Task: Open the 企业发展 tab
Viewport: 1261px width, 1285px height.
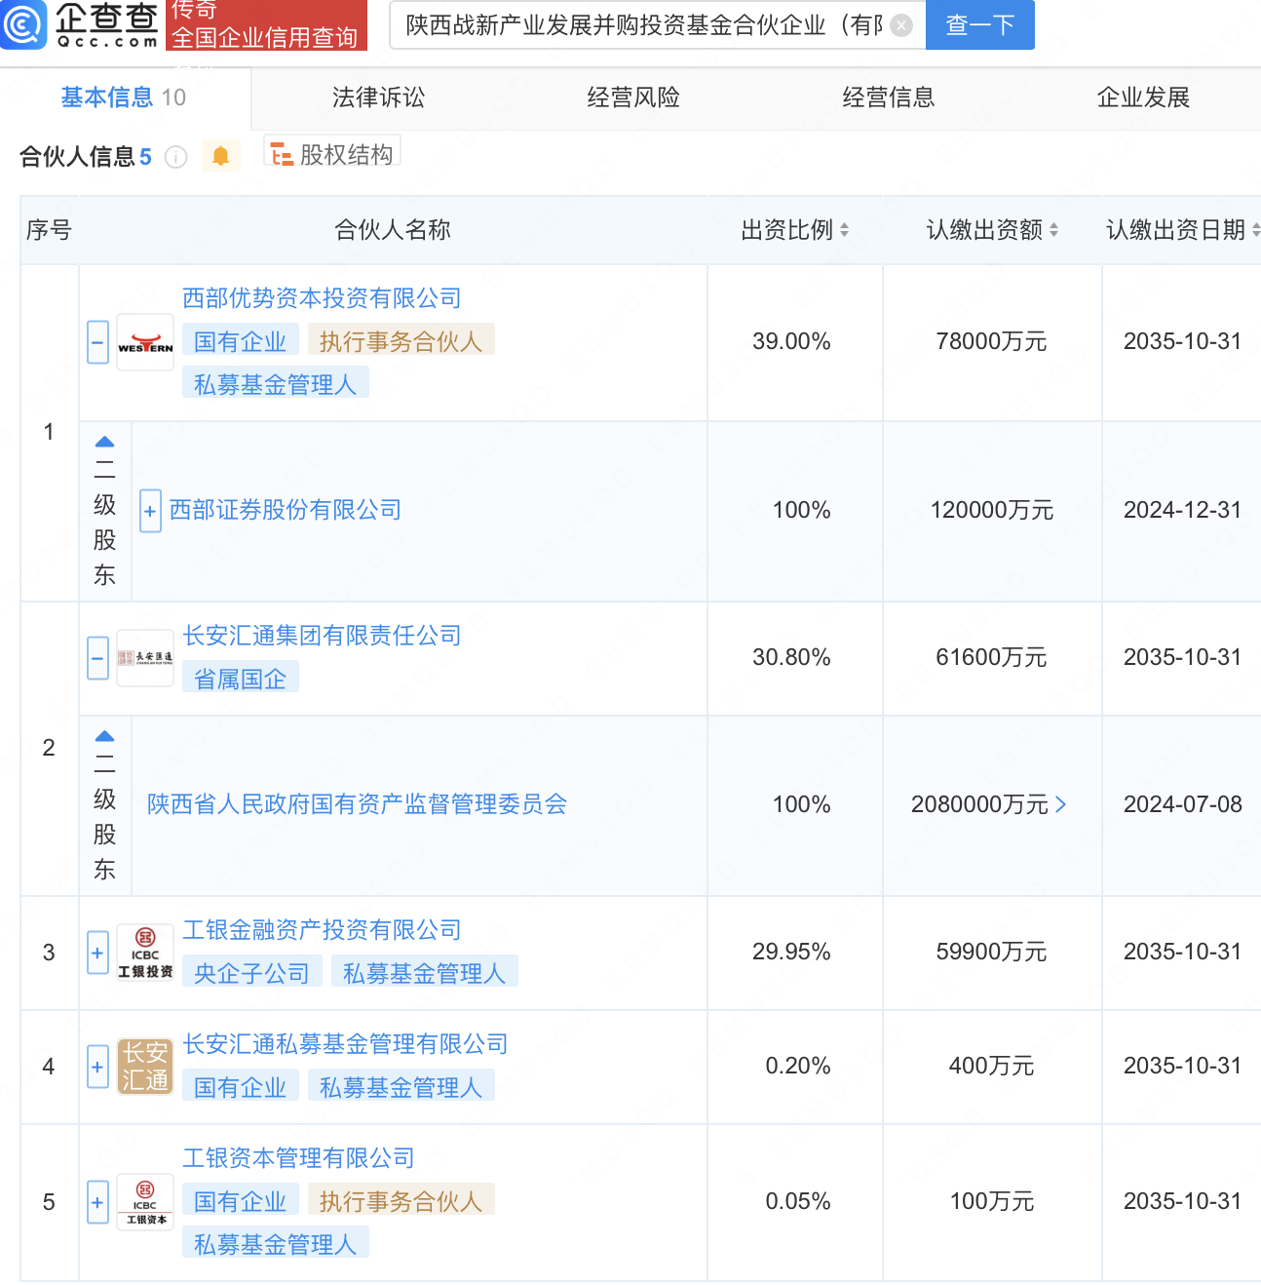Action: (x=1143, y=97)
